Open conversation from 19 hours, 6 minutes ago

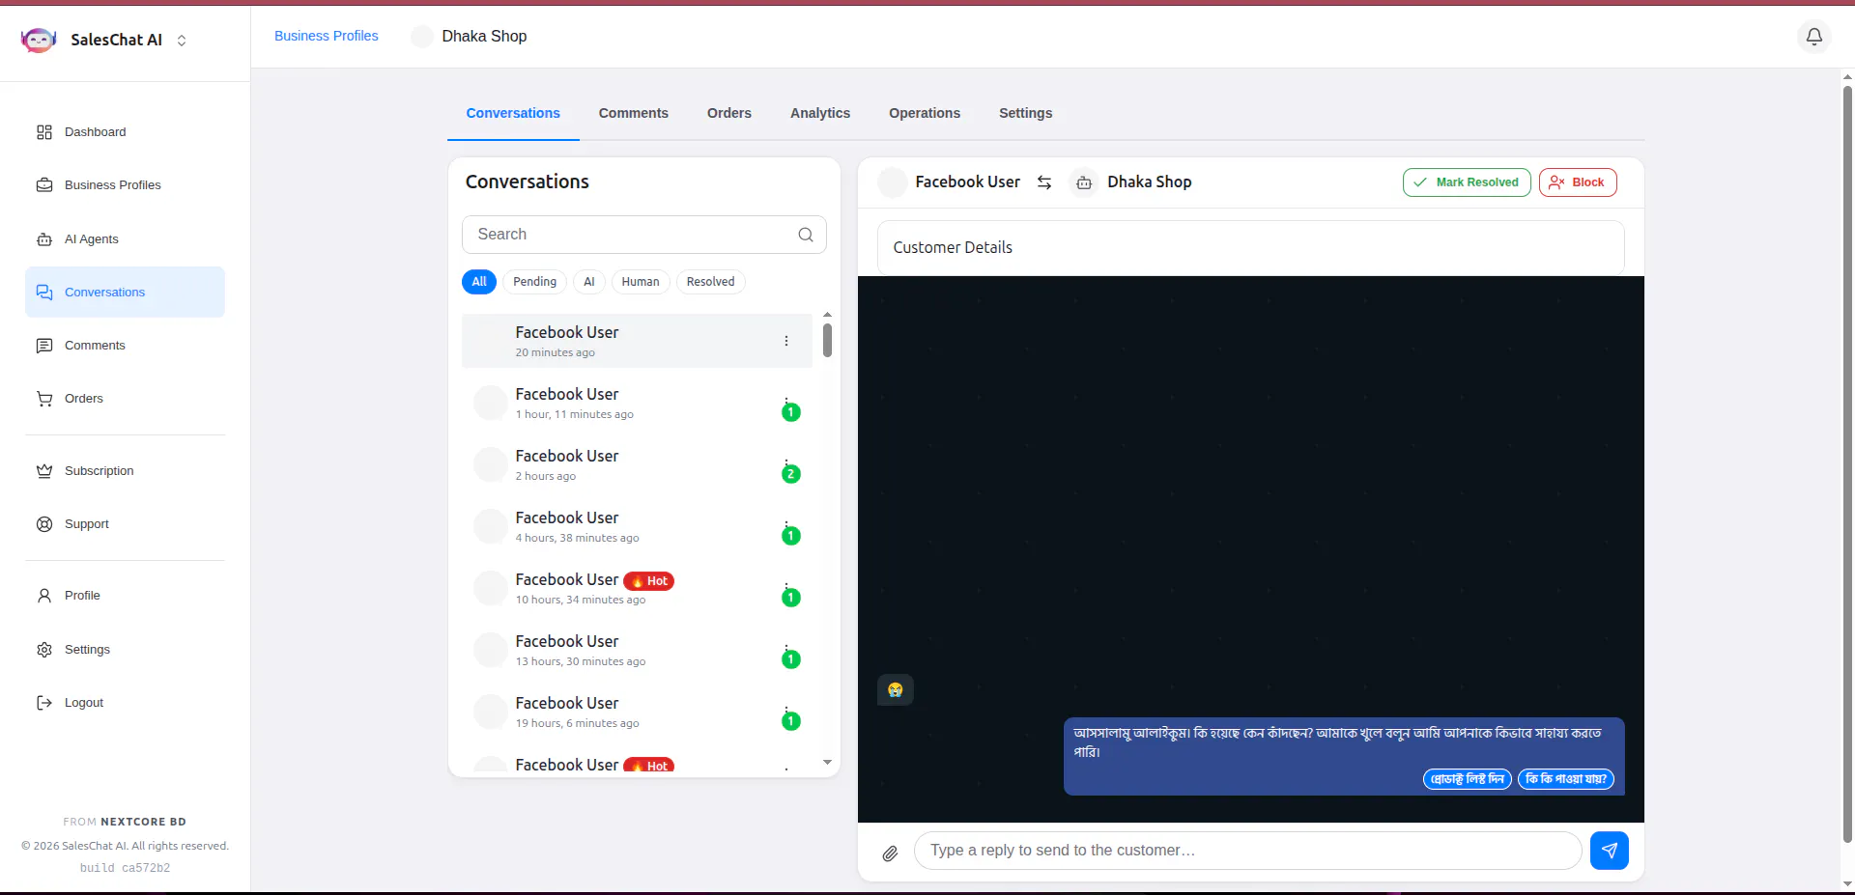(x=637, y=712)
